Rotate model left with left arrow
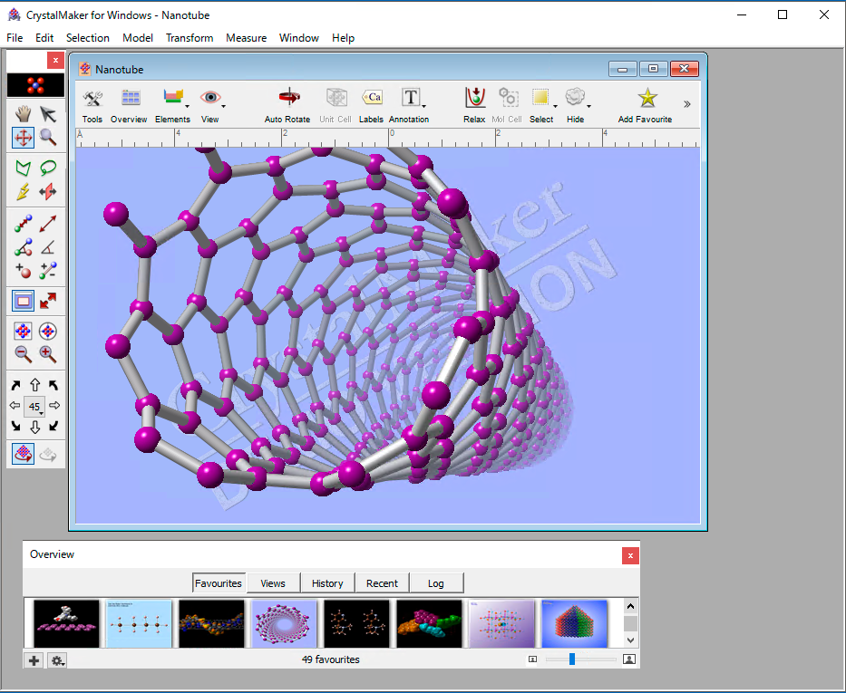 point(15,406)
